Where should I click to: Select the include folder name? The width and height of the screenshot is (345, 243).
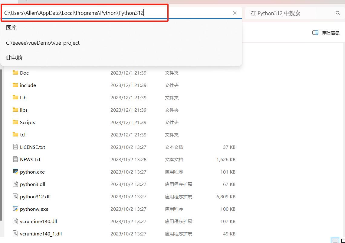[28, 85]
